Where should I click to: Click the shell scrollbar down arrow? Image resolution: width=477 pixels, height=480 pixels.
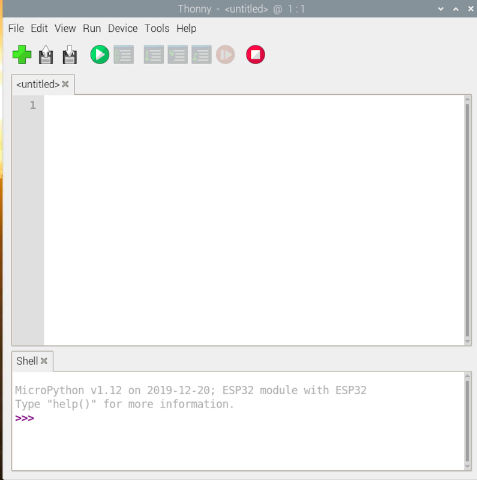click(x=467, y=467)
